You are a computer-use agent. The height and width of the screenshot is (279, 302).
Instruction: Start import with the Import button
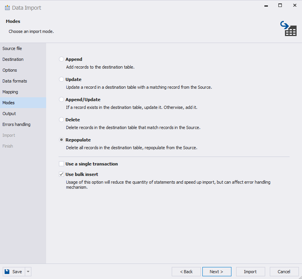coord(250,272)
